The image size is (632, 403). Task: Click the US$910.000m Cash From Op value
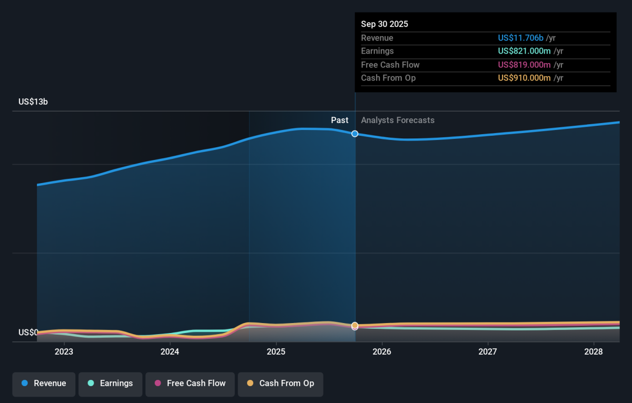click(524, 78)
